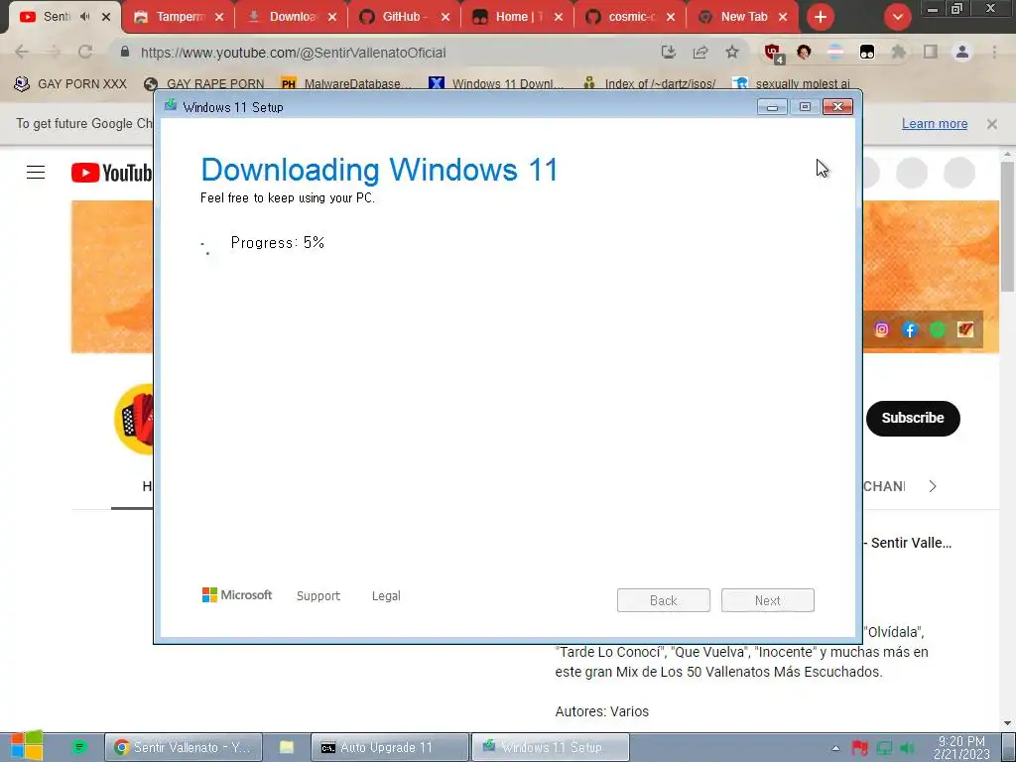
Task: Open the Chrome profile avatar button
Action: click(x=962, y=52)
